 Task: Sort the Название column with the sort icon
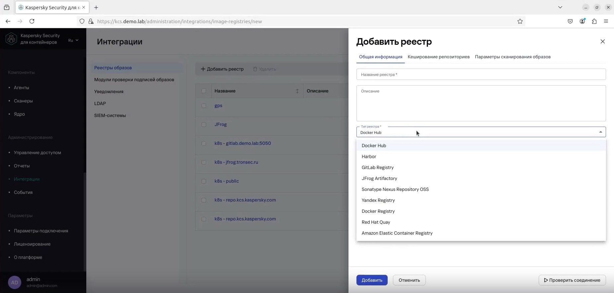(297, 91)
